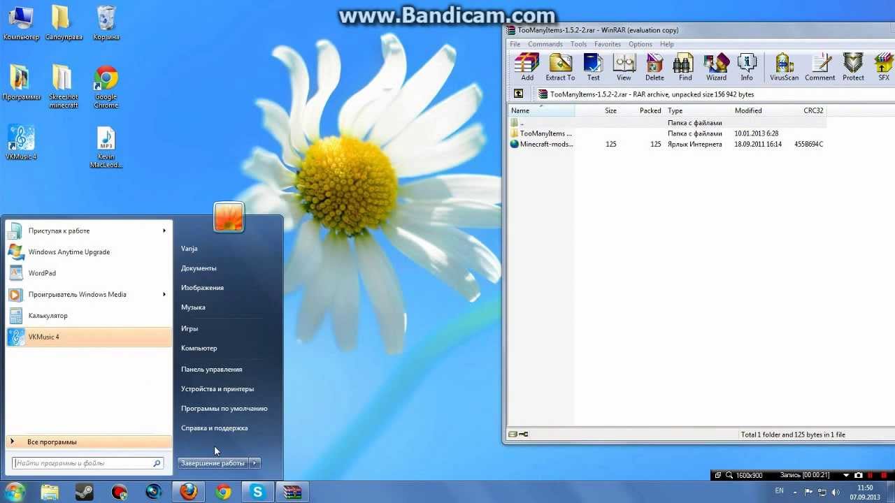
Task: Expand the Приступая к работе submenu arrow
Action: click(x=165, y=231)
